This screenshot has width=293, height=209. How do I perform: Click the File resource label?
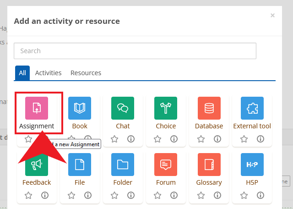(80, 182)
